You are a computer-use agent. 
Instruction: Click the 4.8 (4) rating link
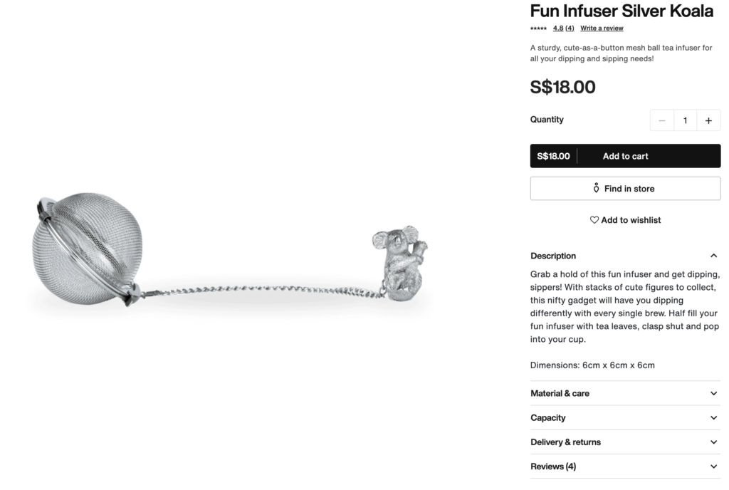pos(564,28)
